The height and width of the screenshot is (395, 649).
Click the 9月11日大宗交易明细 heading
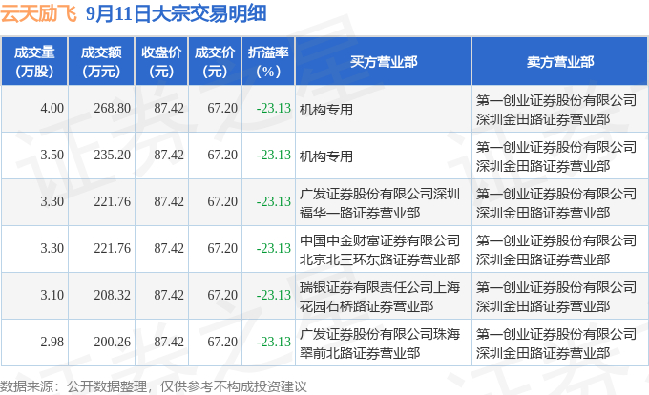tap(177, 13)
